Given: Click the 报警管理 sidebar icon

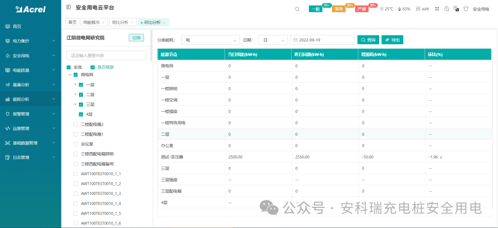Looking at the screenshot, I should 8,114.
